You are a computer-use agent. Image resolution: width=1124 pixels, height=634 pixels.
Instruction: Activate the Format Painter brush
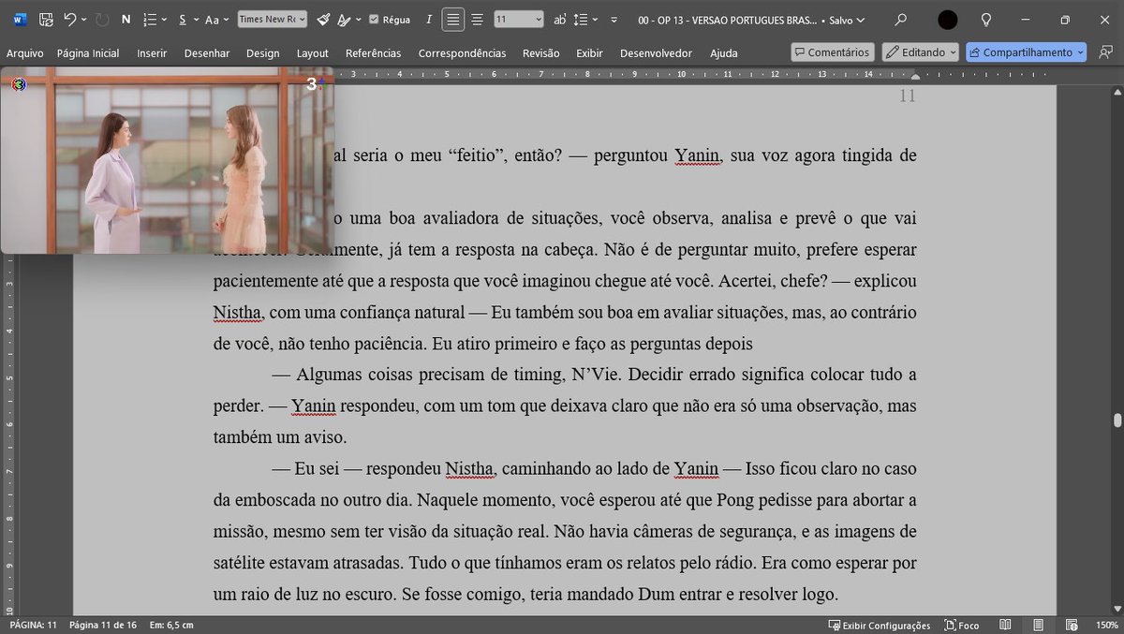click(x=323, y=19)
